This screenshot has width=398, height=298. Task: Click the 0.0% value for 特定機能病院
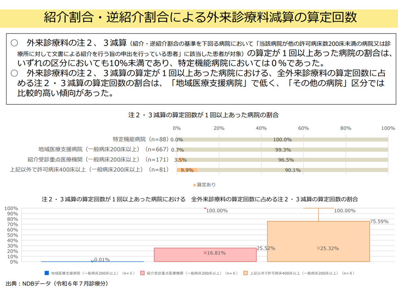177,139
